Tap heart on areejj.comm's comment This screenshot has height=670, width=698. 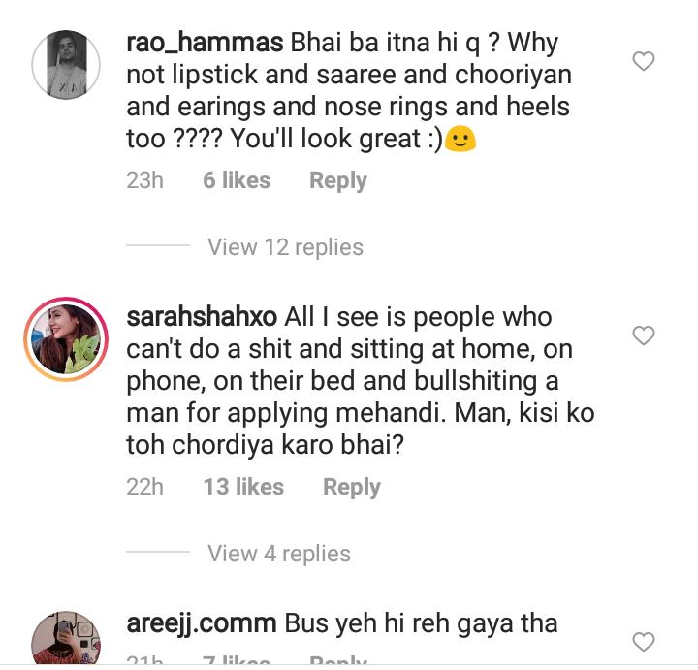[x=644, y=641]
